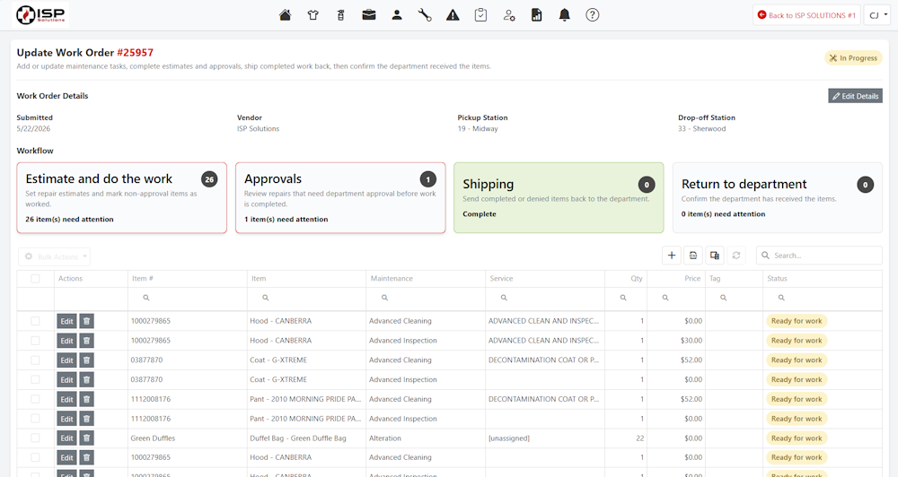Check the Pant Advanced Cleaning row

36,399
